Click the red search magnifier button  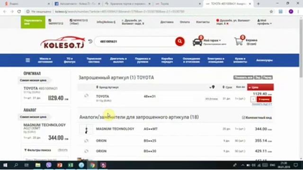coord(180,41)
